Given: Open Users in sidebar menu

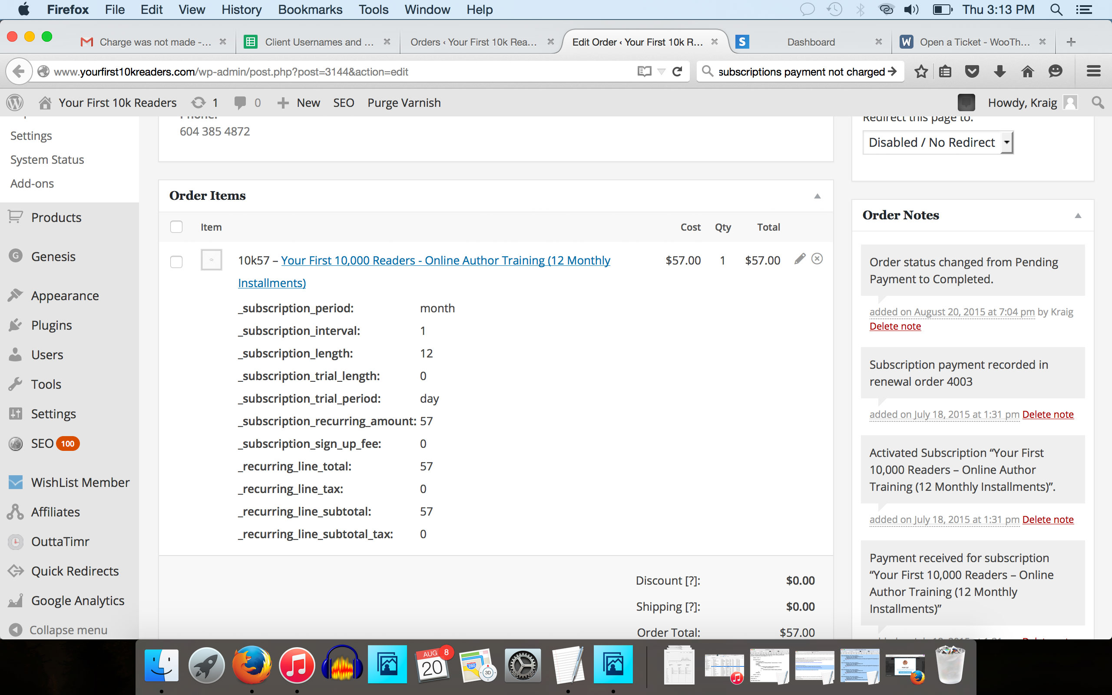Looking at the screenshot, I should pyautogui.click(x=47, y=354).
